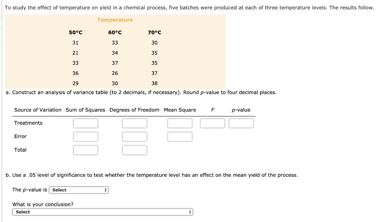384x222 pixels.
Task: Click the Total Sum of Squares input box
Action: click(x=85, y=150)
